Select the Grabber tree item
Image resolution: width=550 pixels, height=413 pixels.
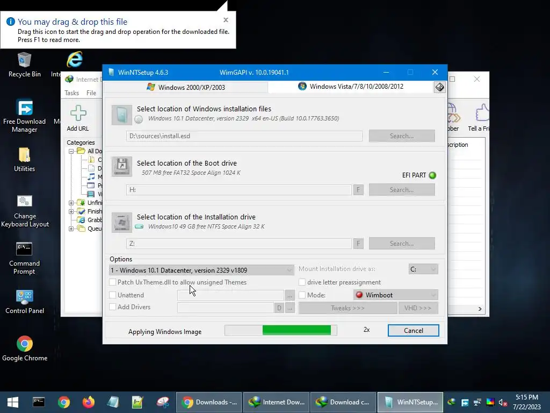[95, 220]
